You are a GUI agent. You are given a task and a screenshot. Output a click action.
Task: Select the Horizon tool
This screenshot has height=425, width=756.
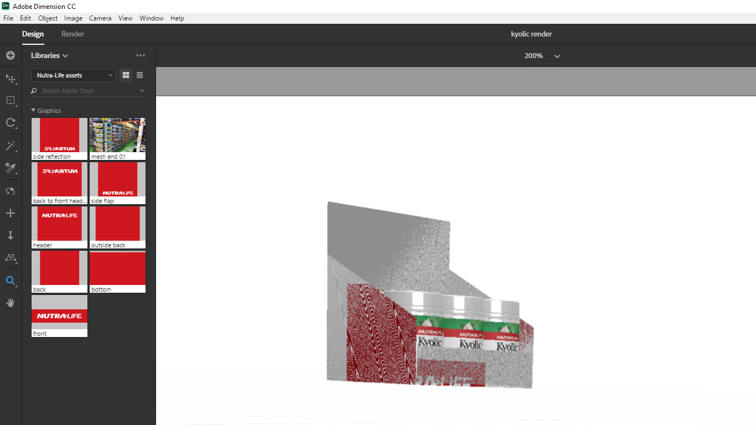point(11,258)
